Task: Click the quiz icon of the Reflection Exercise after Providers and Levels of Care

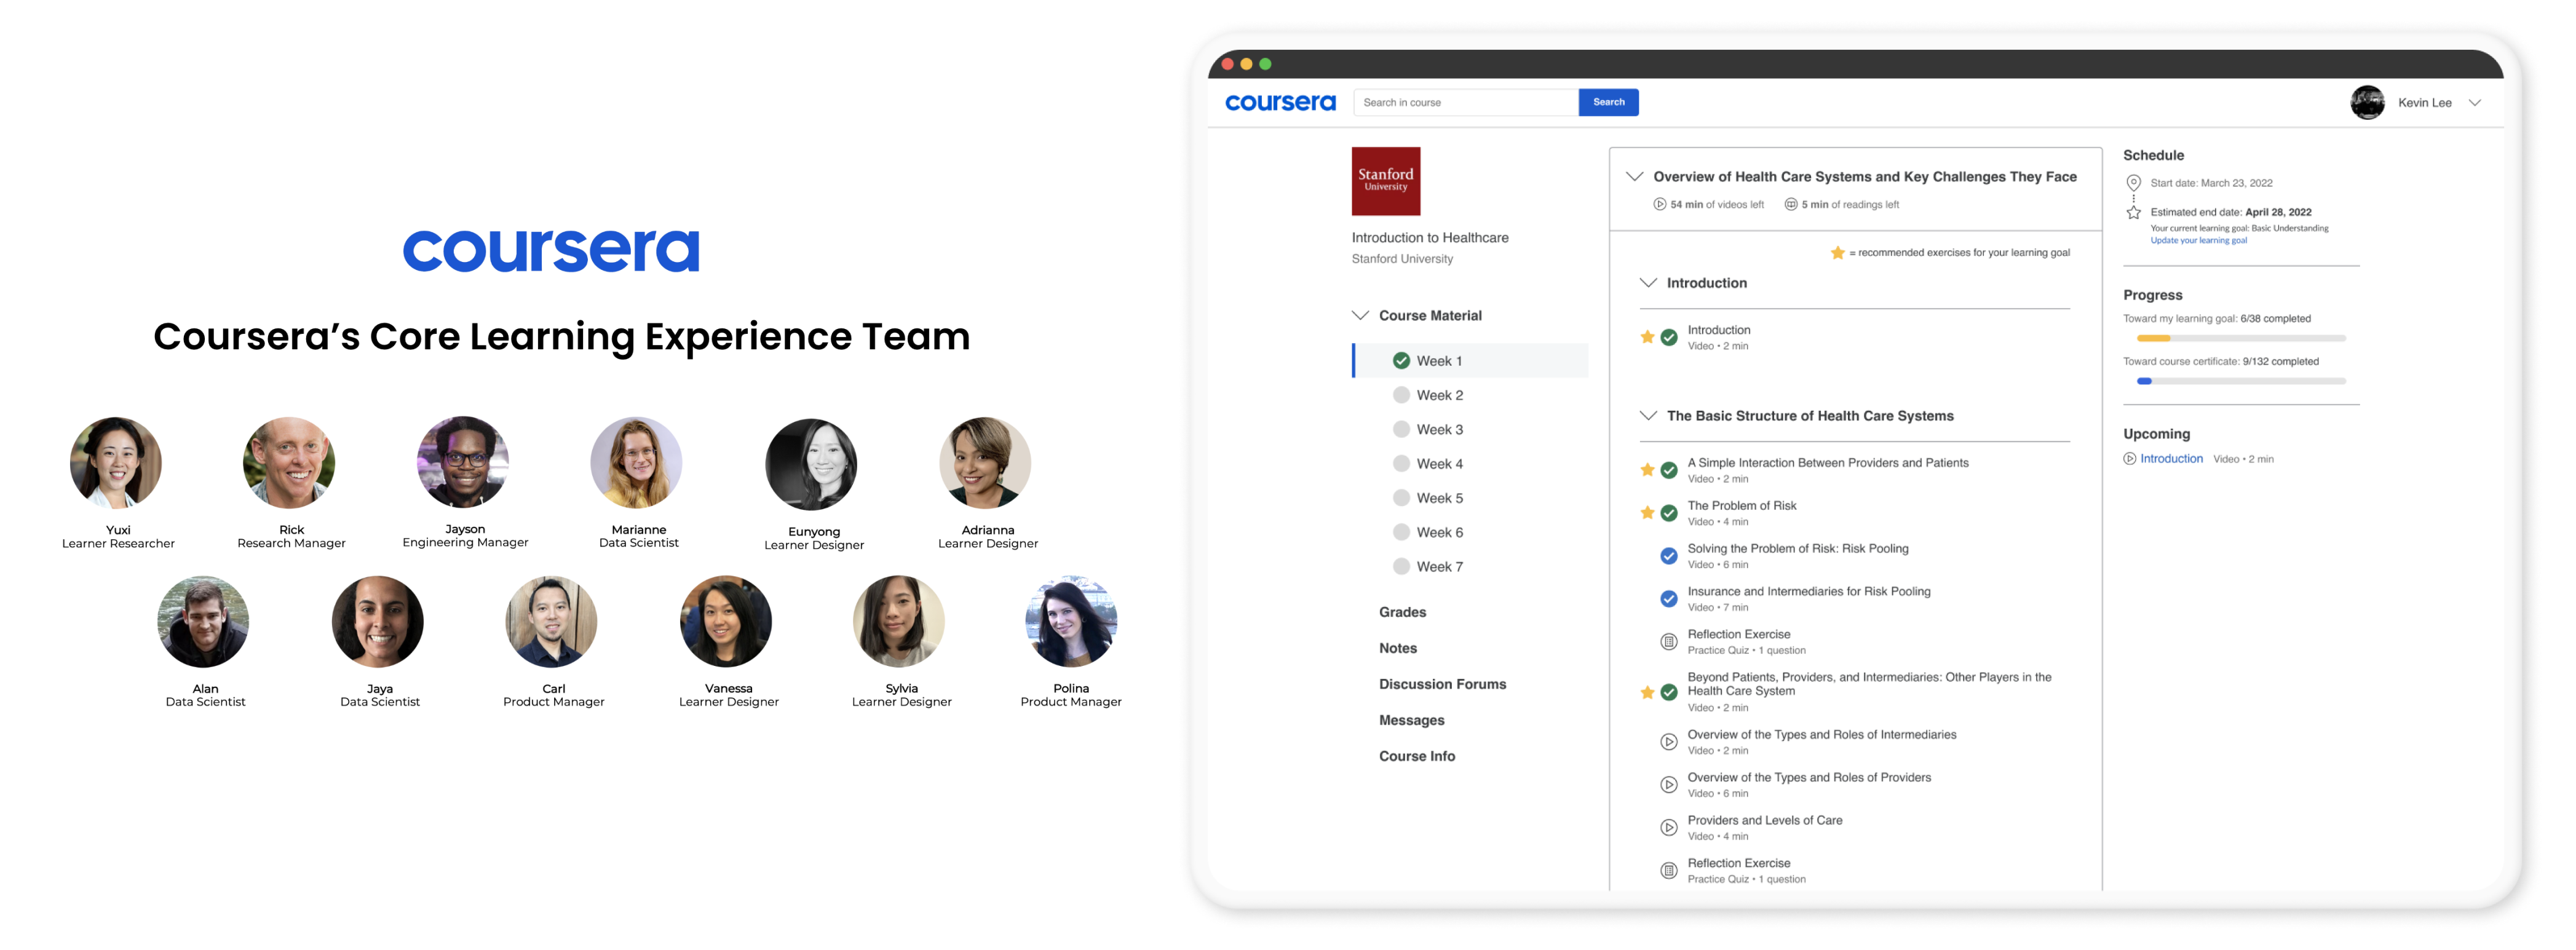Action: 1669,871
